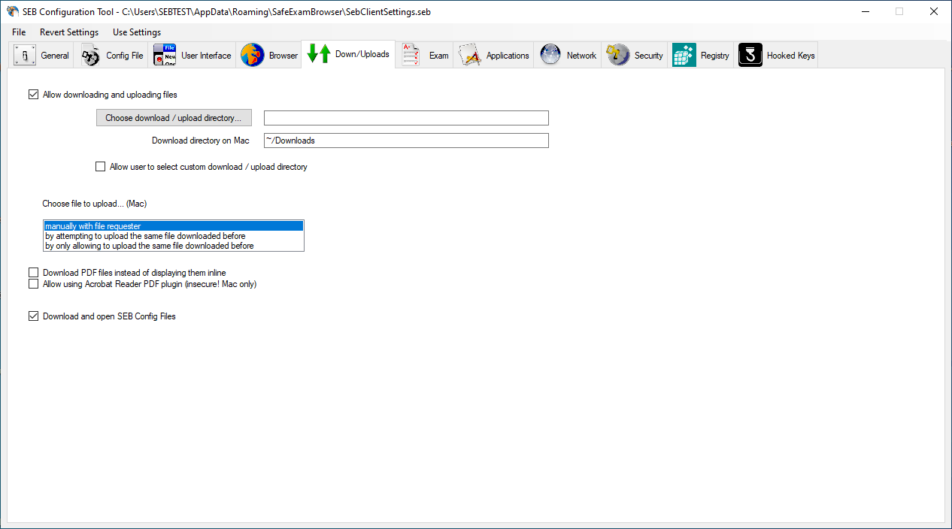Click the Security tab icon
952x529 pixels.
[x=618, y=56]
